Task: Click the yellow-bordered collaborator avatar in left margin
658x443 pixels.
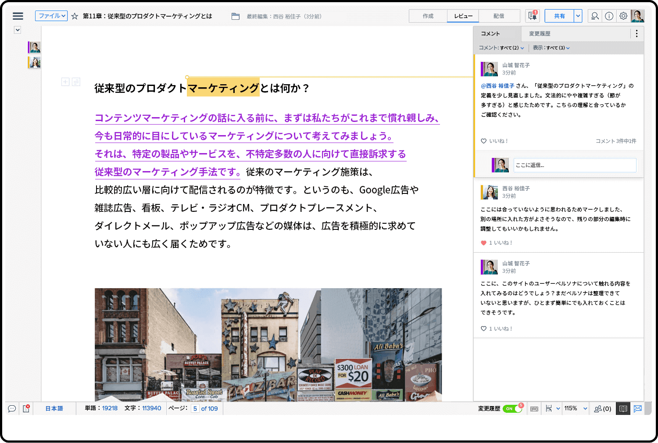Action: (x=34, y=62)
